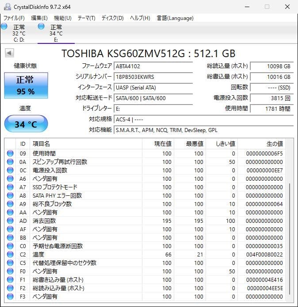Click power on hours value 1781 時間

[x=272, y=109]
